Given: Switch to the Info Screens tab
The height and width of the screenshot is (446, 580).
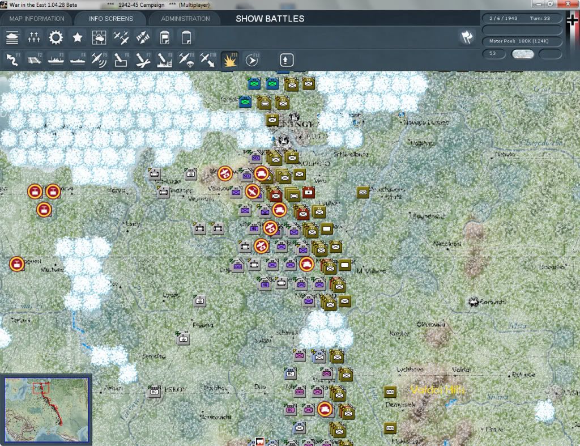Looking at the screenshot, I should coord(110,19).
